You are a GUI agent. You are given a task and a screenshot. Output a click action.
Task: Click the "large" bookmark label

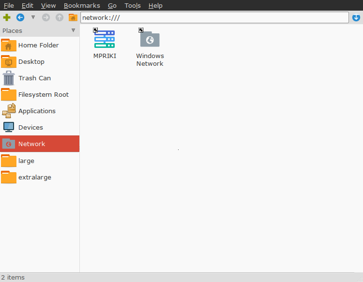(x=26, y=161)
